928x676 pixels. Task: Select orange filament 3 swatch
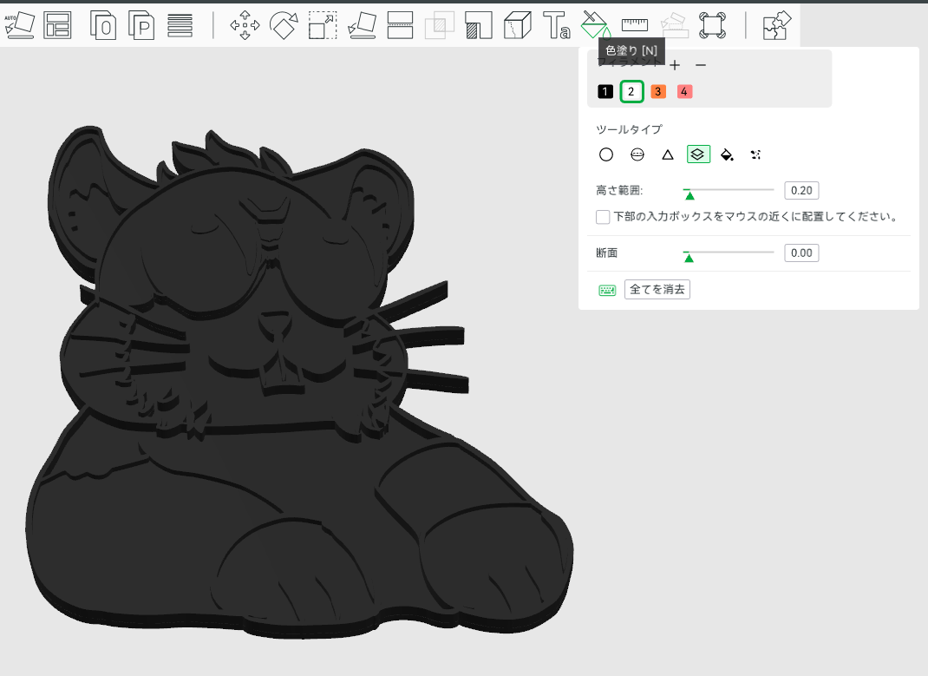click(658, 92)
